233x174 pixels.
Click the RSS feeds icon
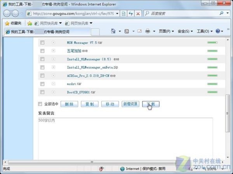[127, 31]
